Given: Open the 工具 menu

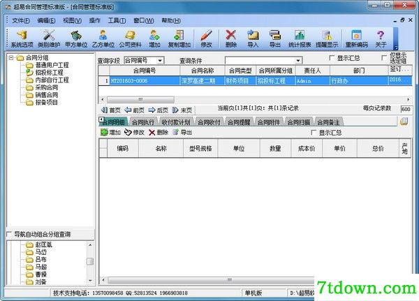Looking at the screenshot, I should 117,20.
